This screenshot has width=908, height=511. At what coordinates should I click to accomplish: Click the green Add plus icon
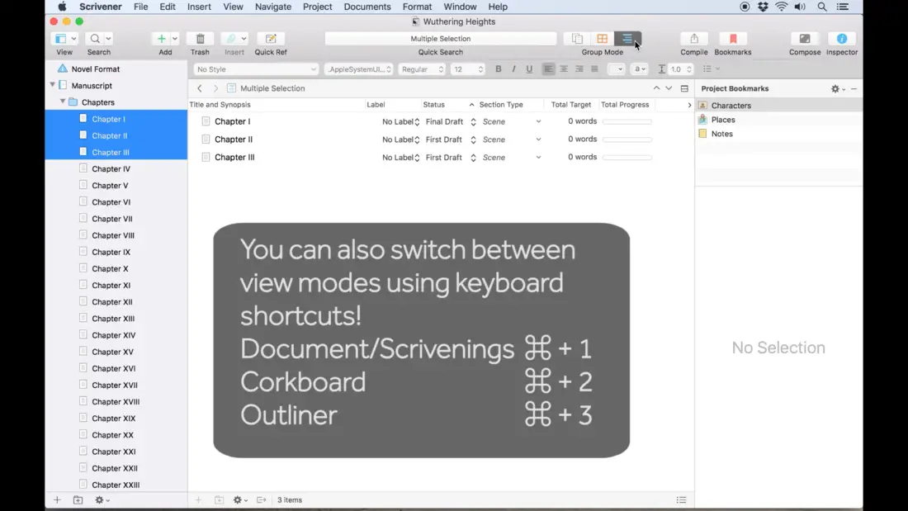point(162,39)
